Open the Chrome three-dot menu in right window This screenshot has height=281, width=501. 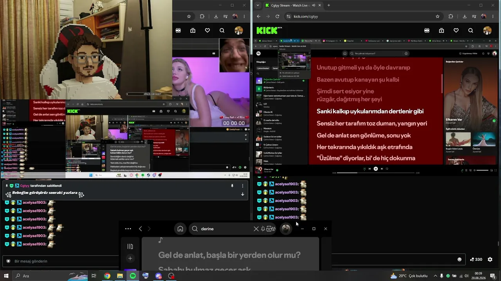[493, 16]
